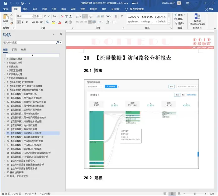218x196 pixels.
Task: Cut selection with the scissors icon
Action: coord(12,15)
